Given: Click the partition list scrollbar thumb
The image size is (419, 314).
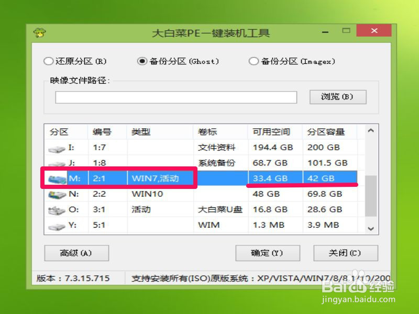Looking at the screenshot, I should point(371,196).
